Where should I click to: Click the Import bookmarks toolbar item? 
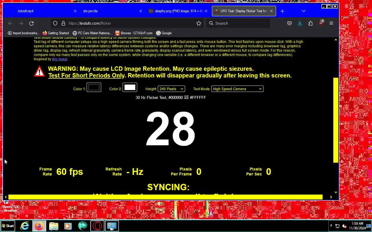[23, 33]
